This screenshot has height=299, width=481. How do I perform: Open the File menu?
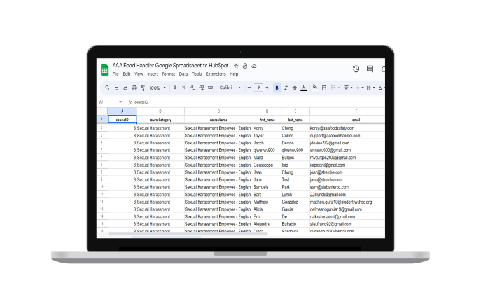coord(115,74)
